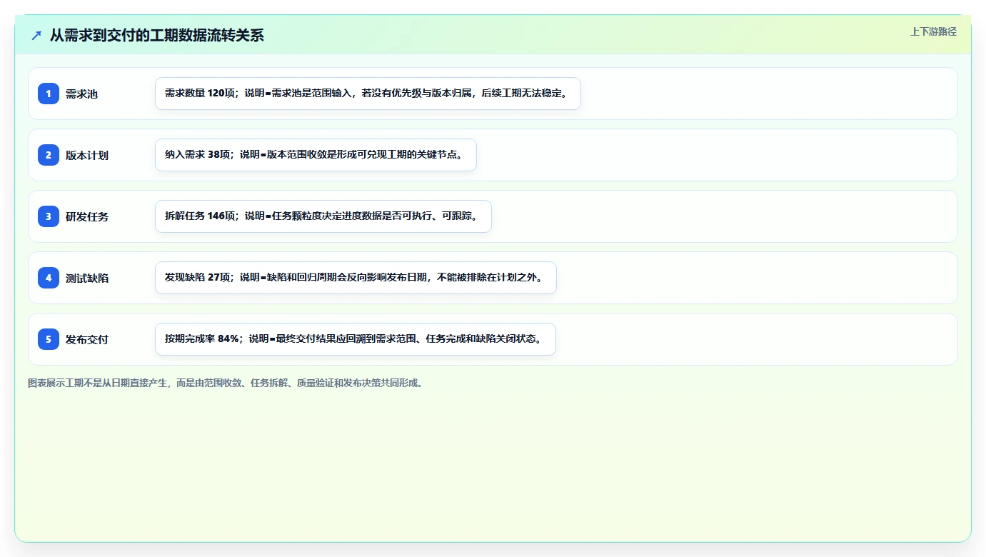Select the 版本计划 step label
Viewport: 986px width, 557px height.
point(87,155)
